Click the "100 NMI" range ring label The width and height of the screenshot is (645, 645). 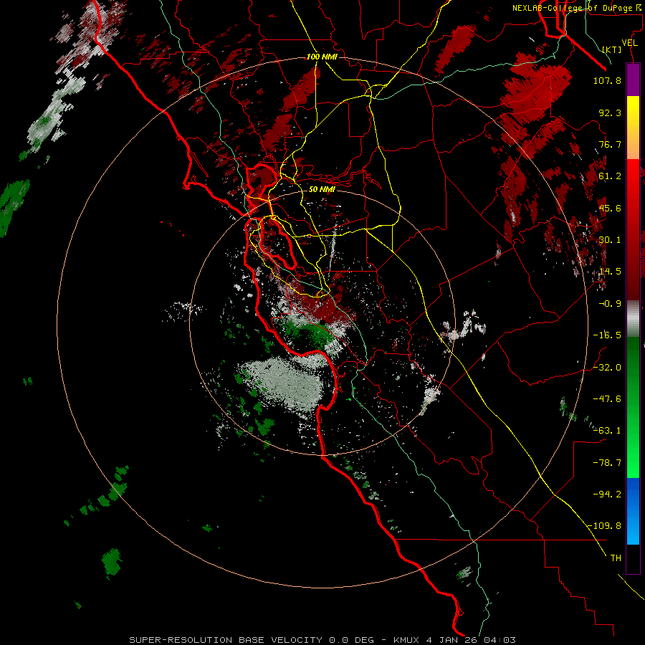[x=322, y=57]
